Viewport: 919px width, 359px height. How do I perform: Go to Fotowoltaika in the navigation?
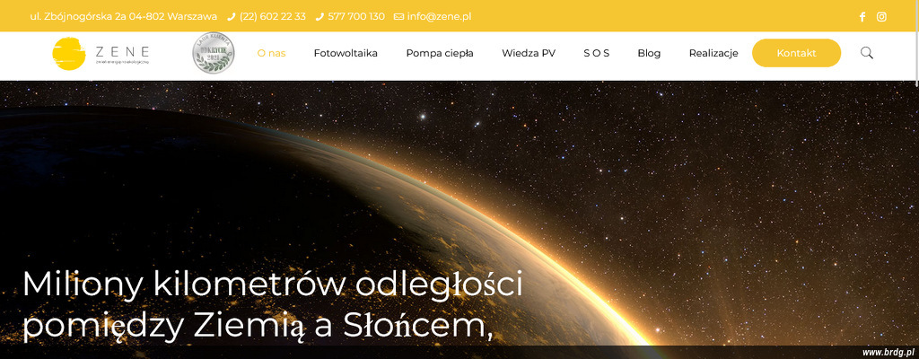[x=346, y=54]
